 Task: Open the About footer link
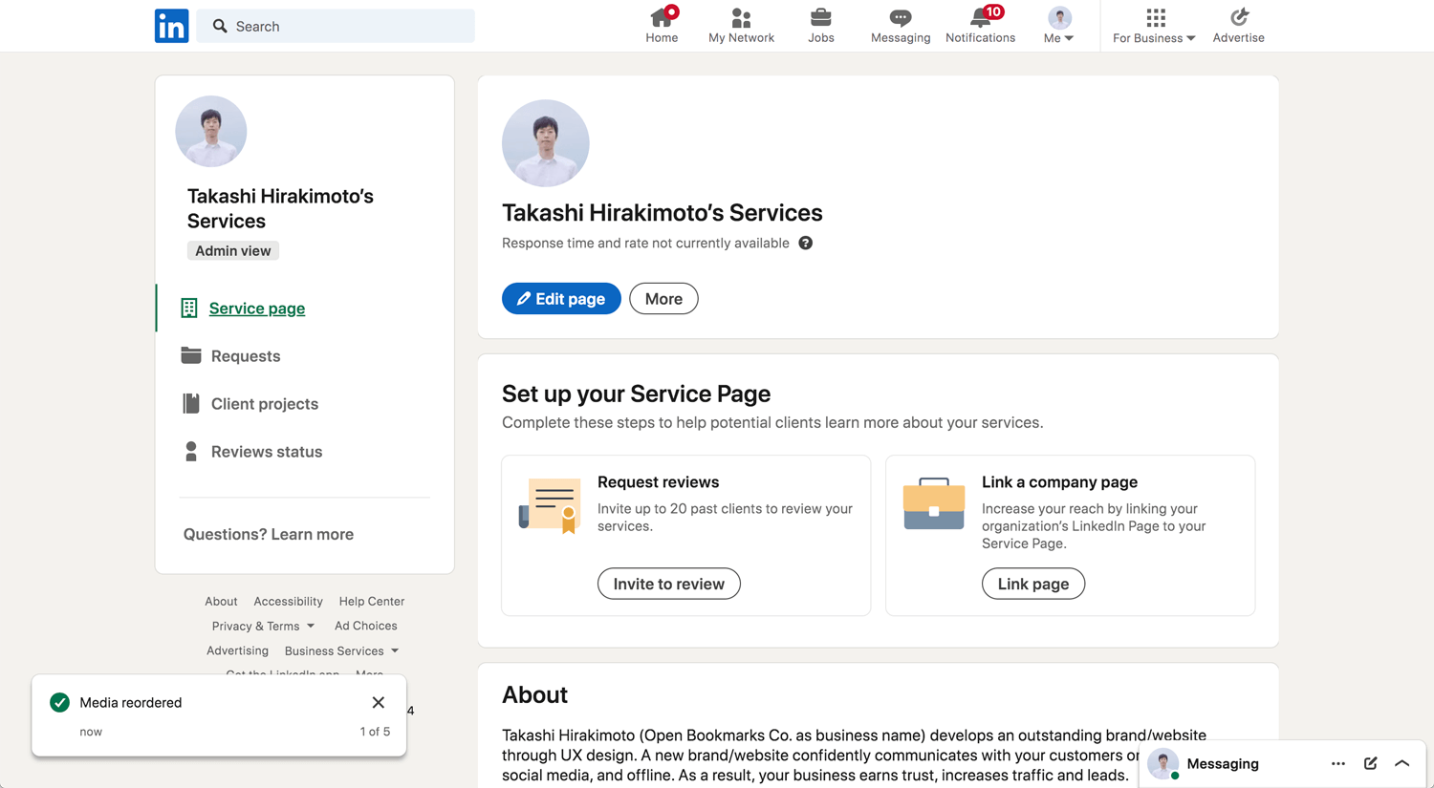(x=221, y=601)
